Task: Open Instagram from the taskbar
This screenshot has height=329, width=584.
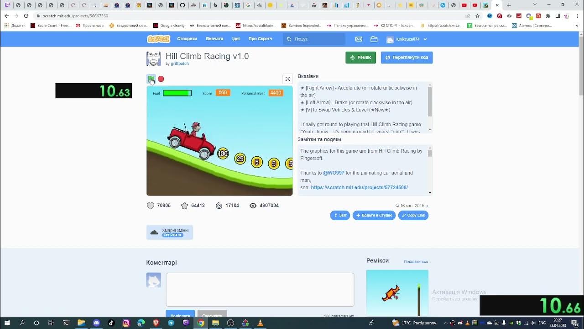Action: [126, 323]
